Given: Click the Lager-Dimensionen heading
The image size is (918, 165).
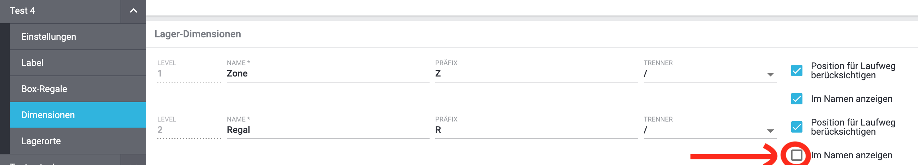Looking at the screenshot, I should 197,34.
